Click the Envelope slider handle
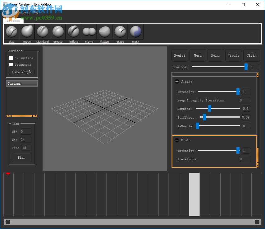Image resolution: width=265 pixels, height=229 pixels. point(246,67)
